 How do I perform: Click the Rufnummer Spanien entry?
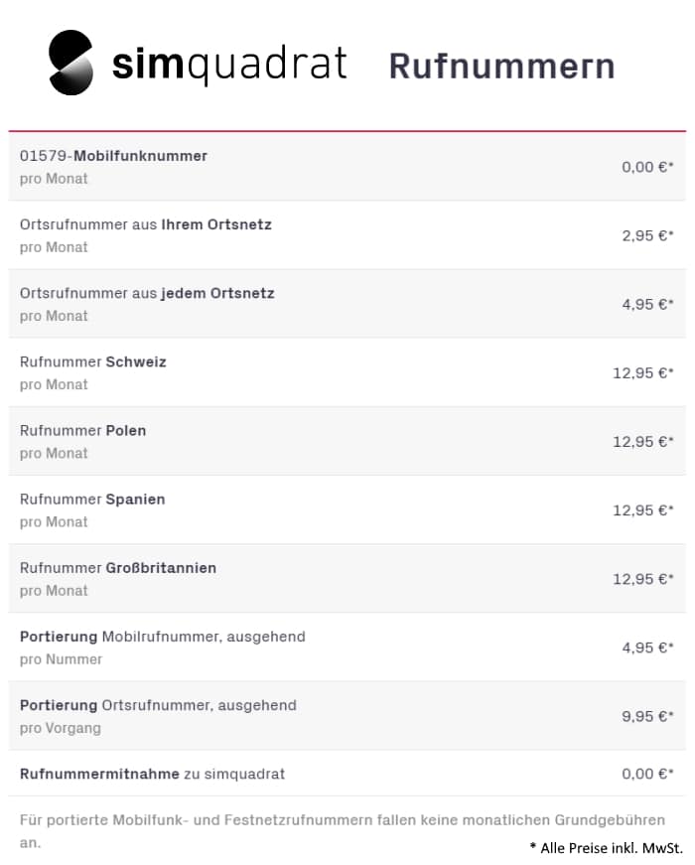pos(92,499)
